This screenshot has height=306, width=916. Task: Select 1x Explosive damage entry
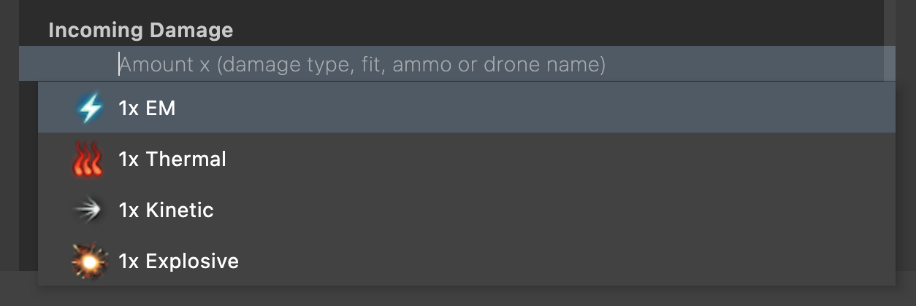click(178, 261)
